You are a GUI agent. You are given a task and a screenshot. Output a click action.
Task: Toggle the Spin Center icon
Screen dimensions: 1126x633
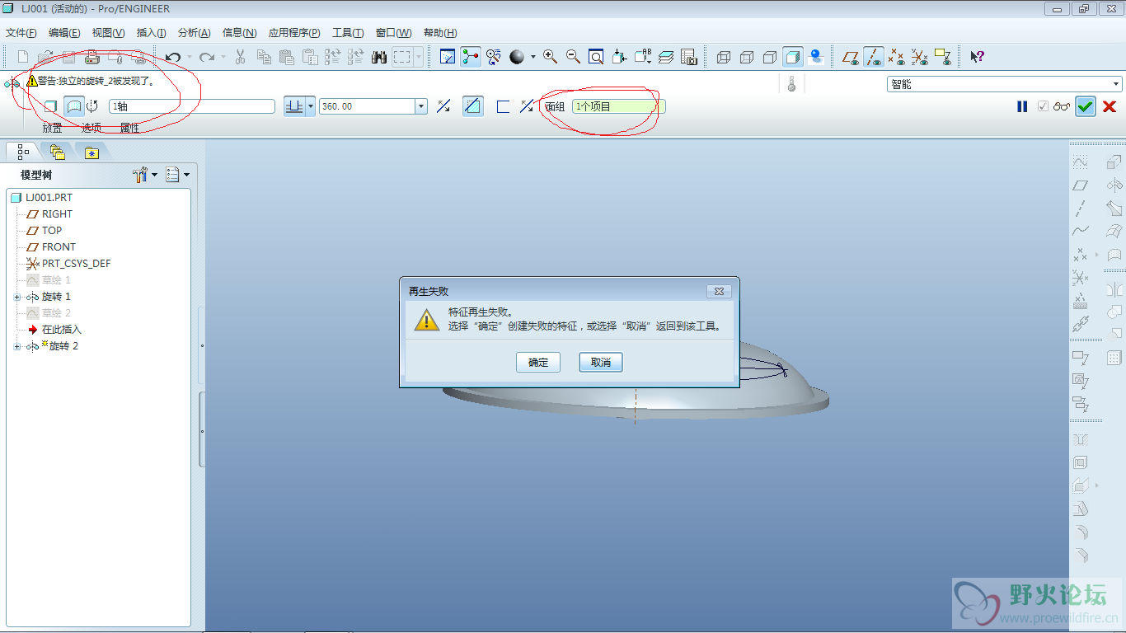coord(471,57)
